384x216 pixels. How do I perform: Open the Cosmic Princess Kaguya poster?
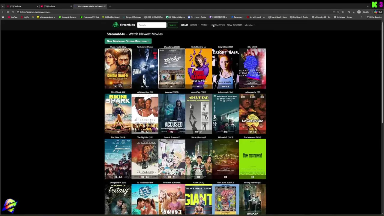tap(172, 159)
